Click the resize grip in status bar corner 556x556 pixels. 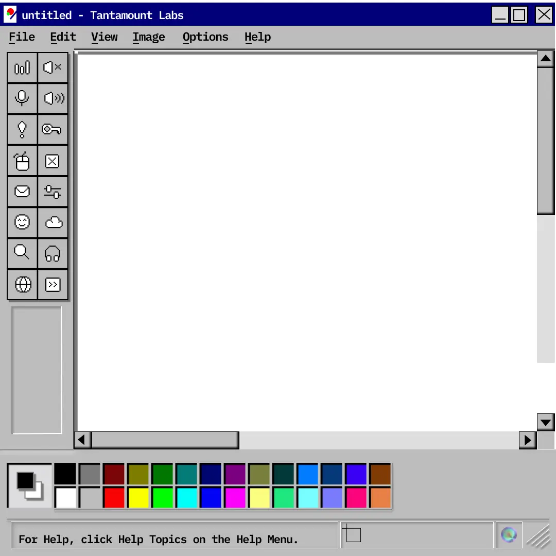(x=538, y=536)
